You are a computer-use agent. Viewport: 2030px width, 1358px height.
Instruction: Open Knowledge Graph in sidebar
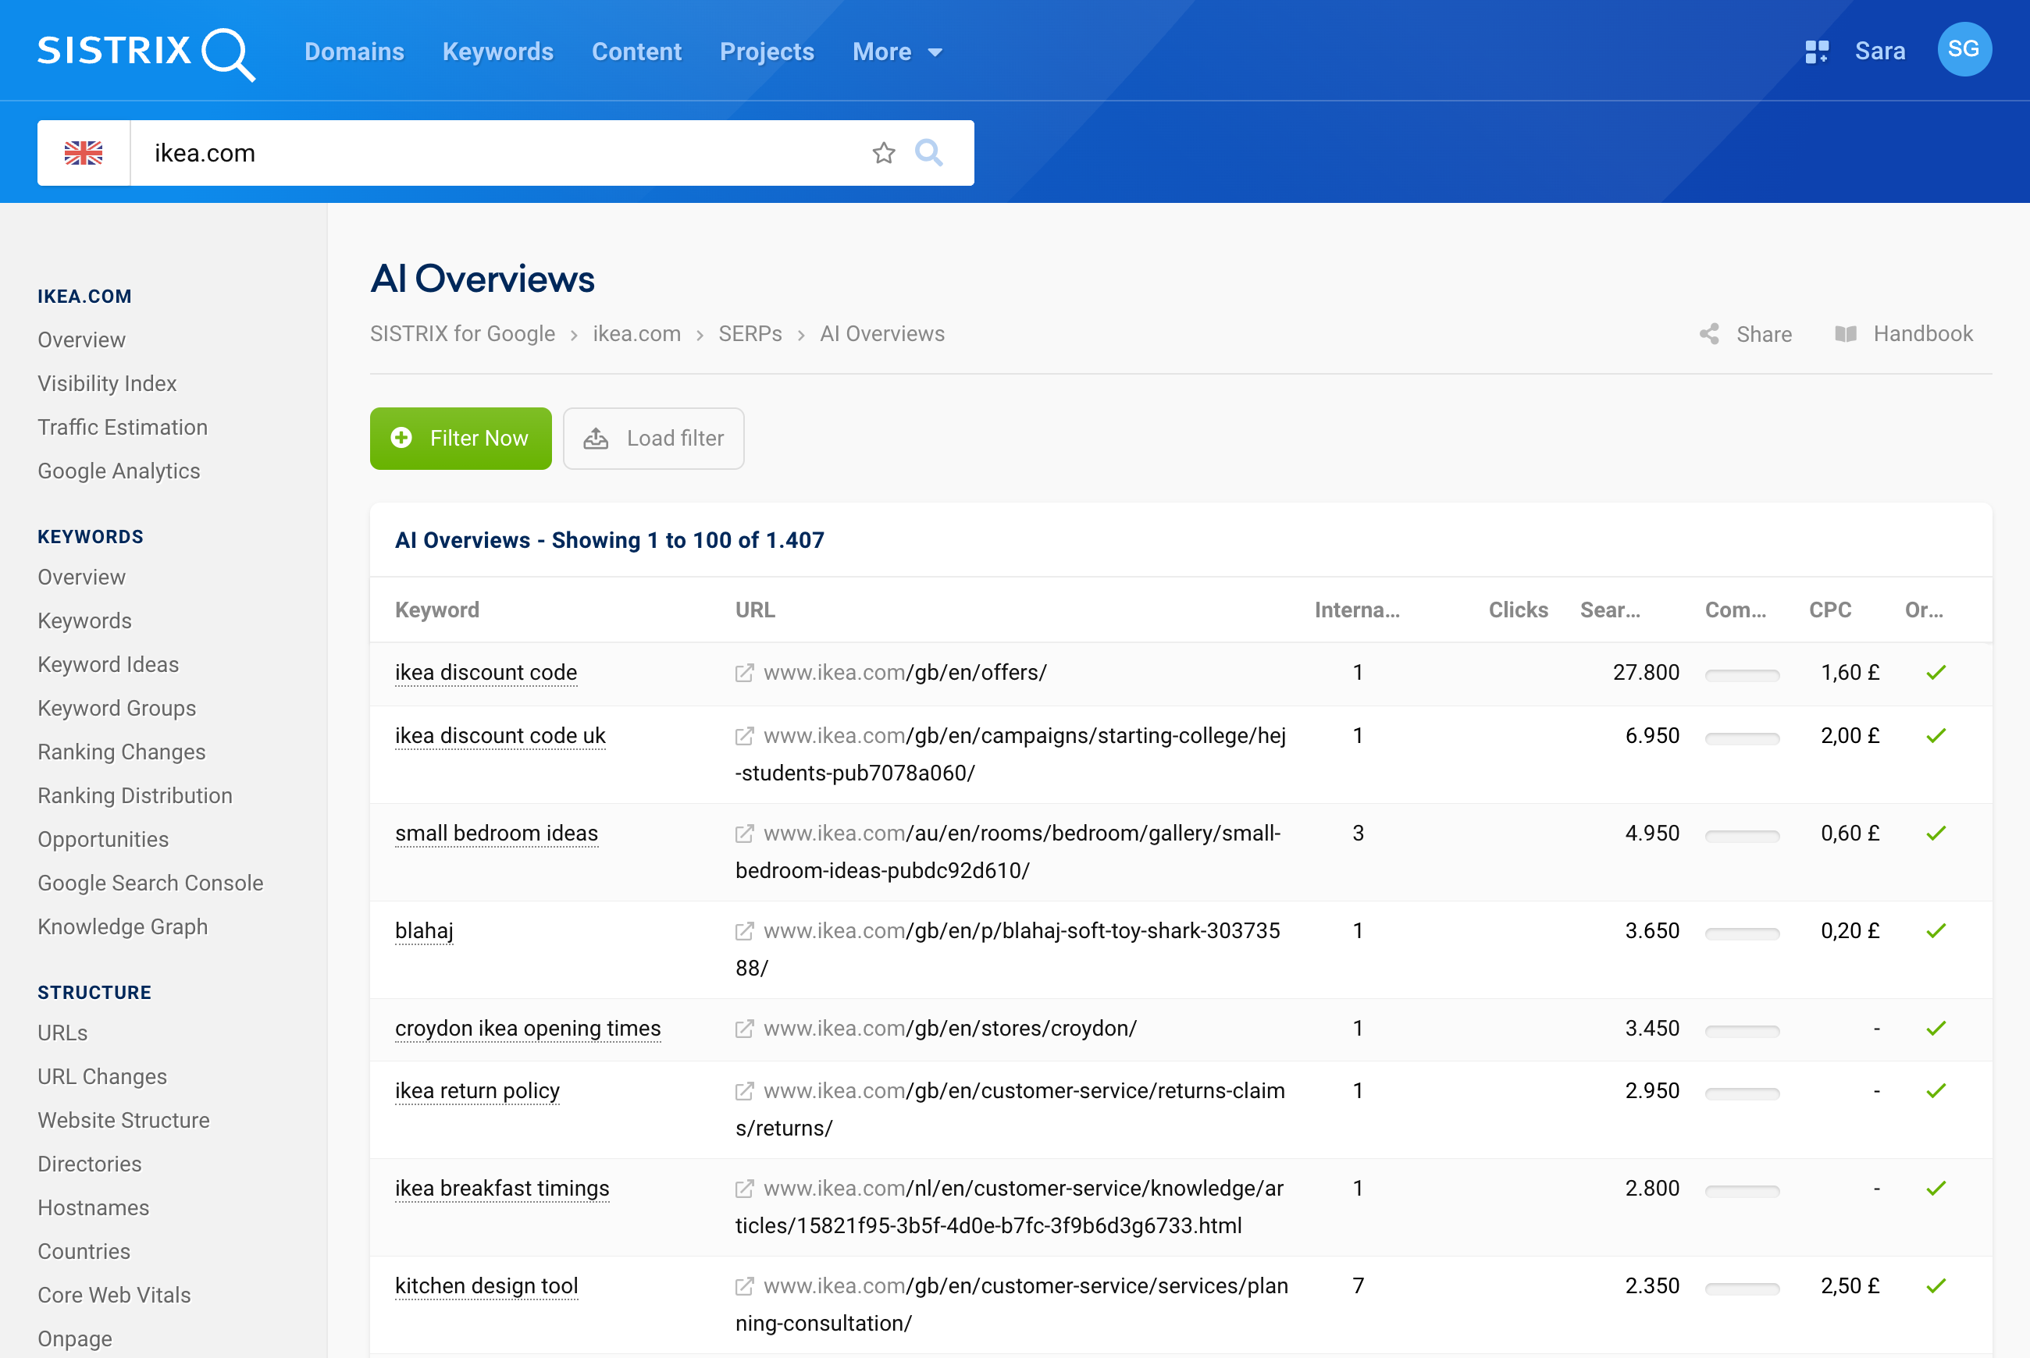[123, 926]
